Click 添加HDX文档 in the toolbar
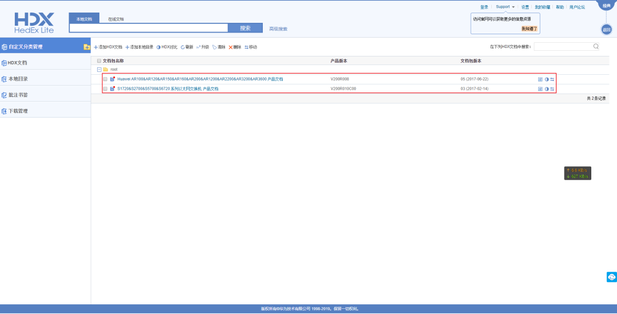Screen dimensions: 617x314 (108, 47)
